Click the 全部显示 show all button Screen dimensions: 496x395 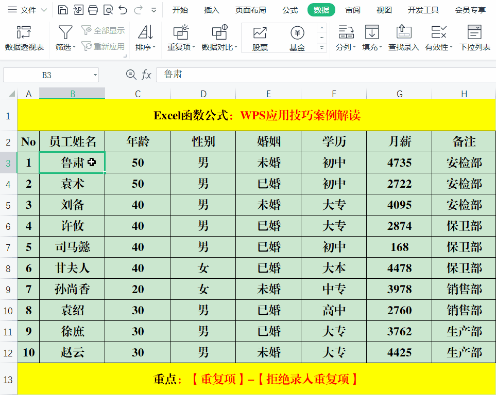coord(104,31)
